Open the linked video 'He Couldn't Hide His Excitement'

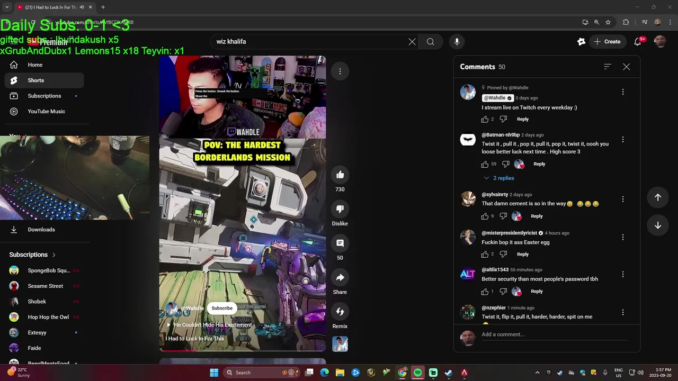click(x=209, y=325)
